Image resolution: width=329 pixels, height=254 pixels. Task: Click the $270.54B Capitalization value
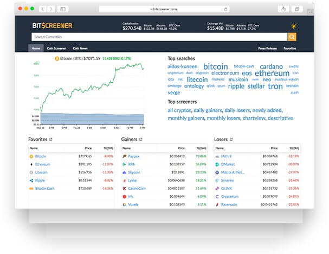click(132, 28)
